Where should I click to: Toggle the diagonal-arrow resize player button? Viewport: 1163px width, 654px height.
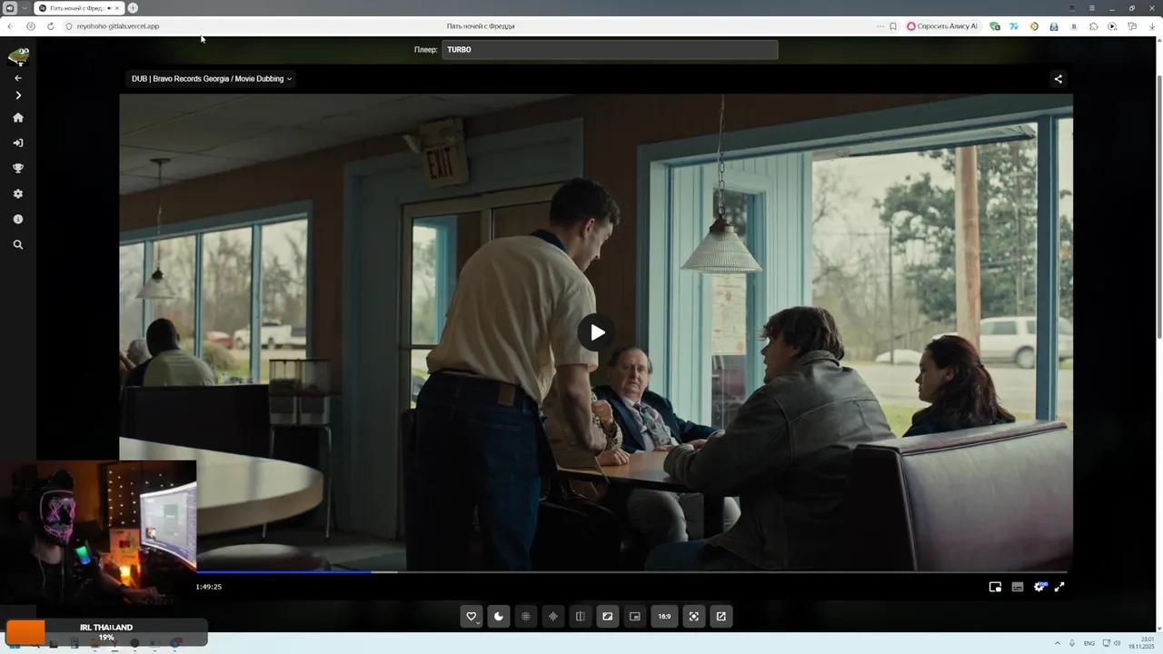click(607, 617)
